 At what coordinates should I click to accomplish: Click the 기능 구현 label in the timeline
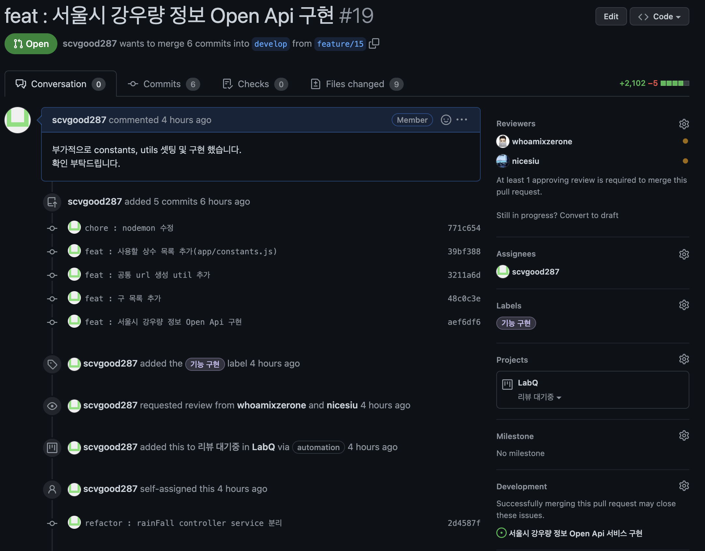click(x=205, y=364)
